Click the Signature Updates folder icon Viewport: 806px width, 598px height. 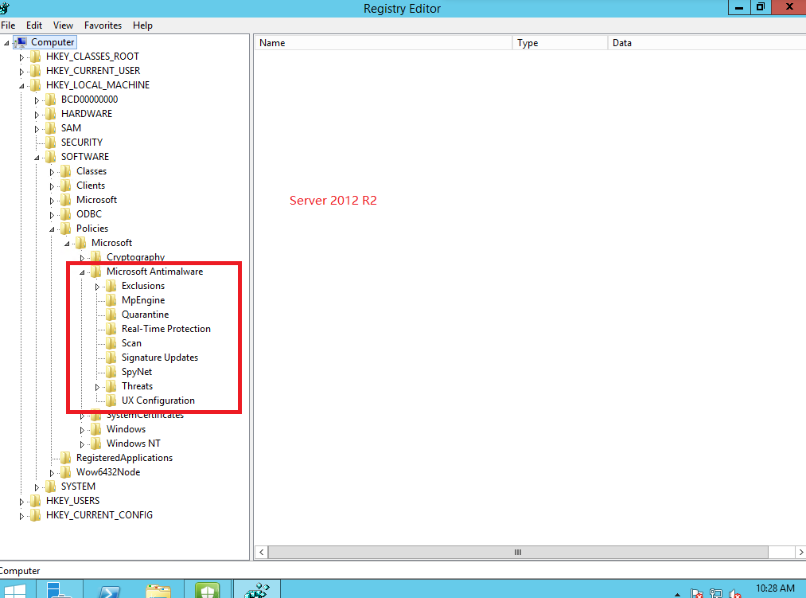point(111,358)
